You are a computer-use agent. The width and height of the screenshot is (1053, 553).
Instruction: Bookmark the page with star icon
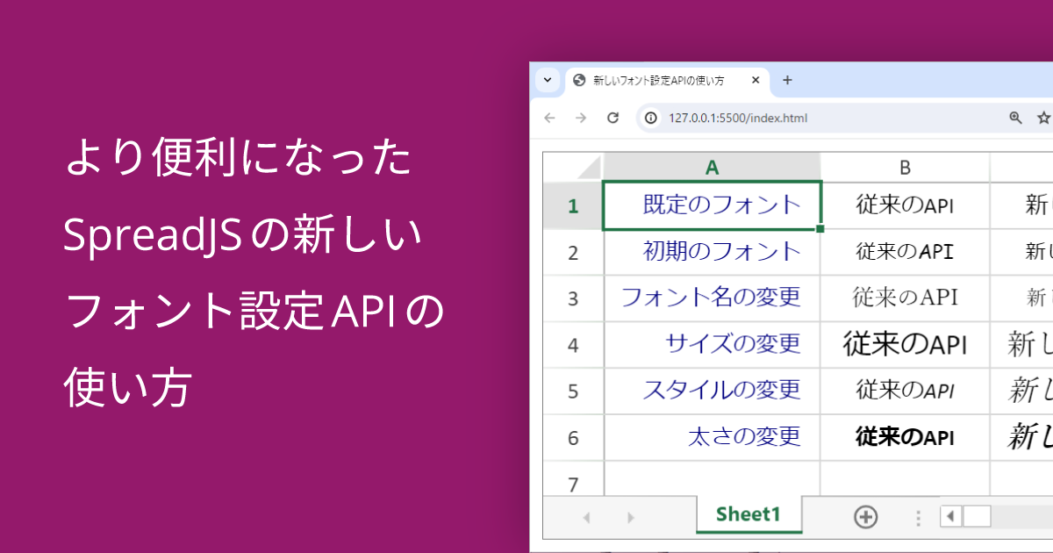(x=1043, y=118)
